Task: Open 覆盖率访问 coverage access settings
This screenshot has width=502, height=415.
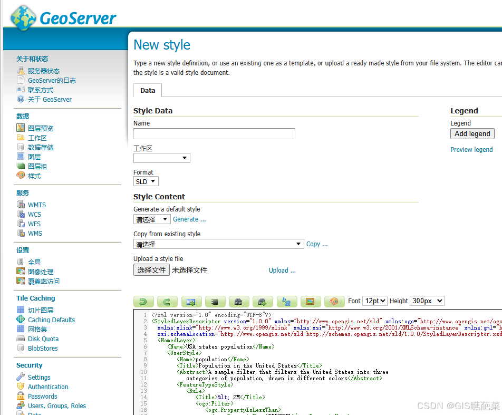Action: (44, 281)
